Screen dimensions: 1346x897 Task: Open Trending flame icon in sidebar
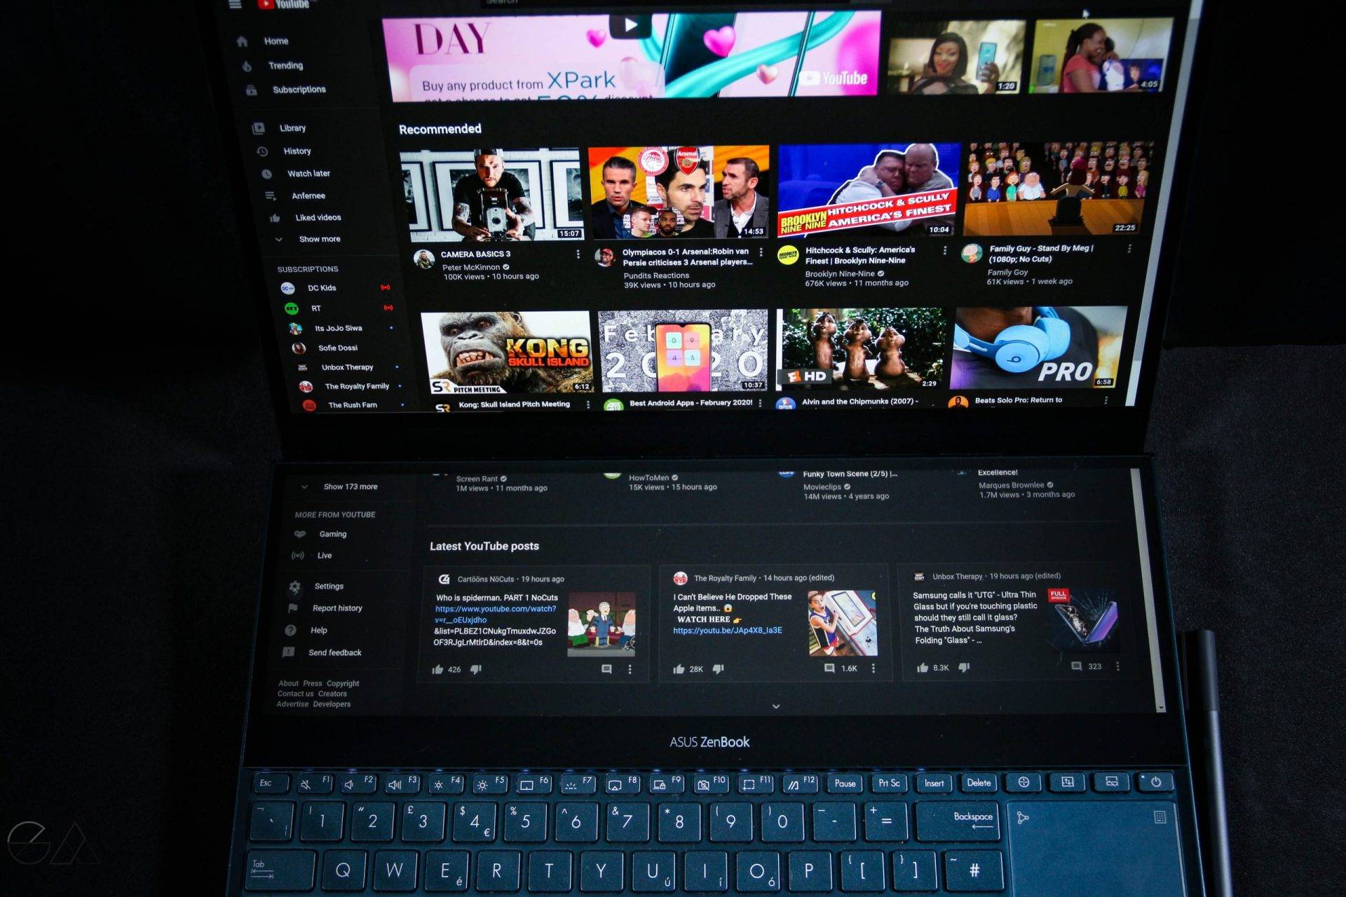[x=247, y=66]
